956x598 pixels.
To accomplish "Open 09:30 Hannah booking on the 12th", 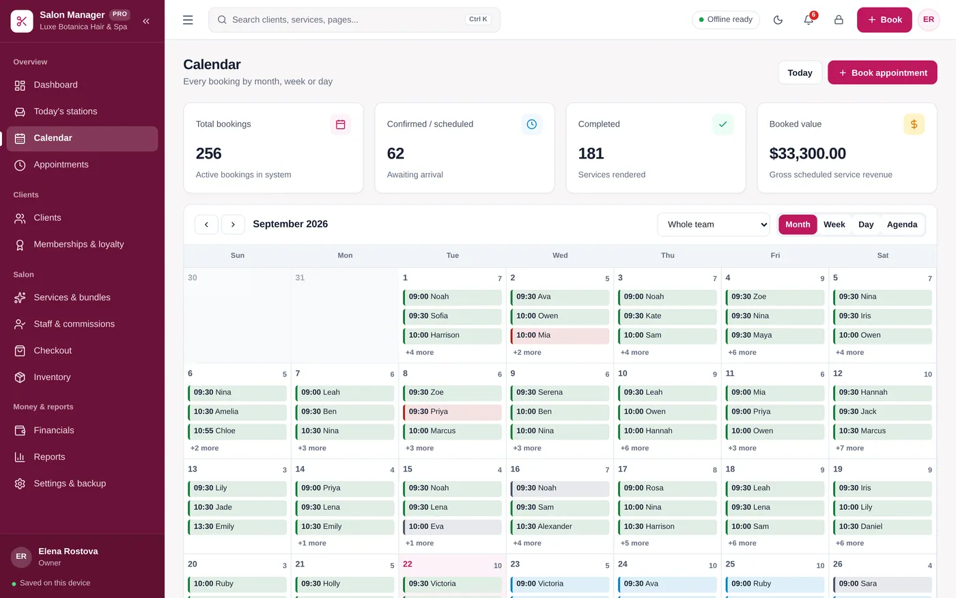I will (x=882, y=392).
